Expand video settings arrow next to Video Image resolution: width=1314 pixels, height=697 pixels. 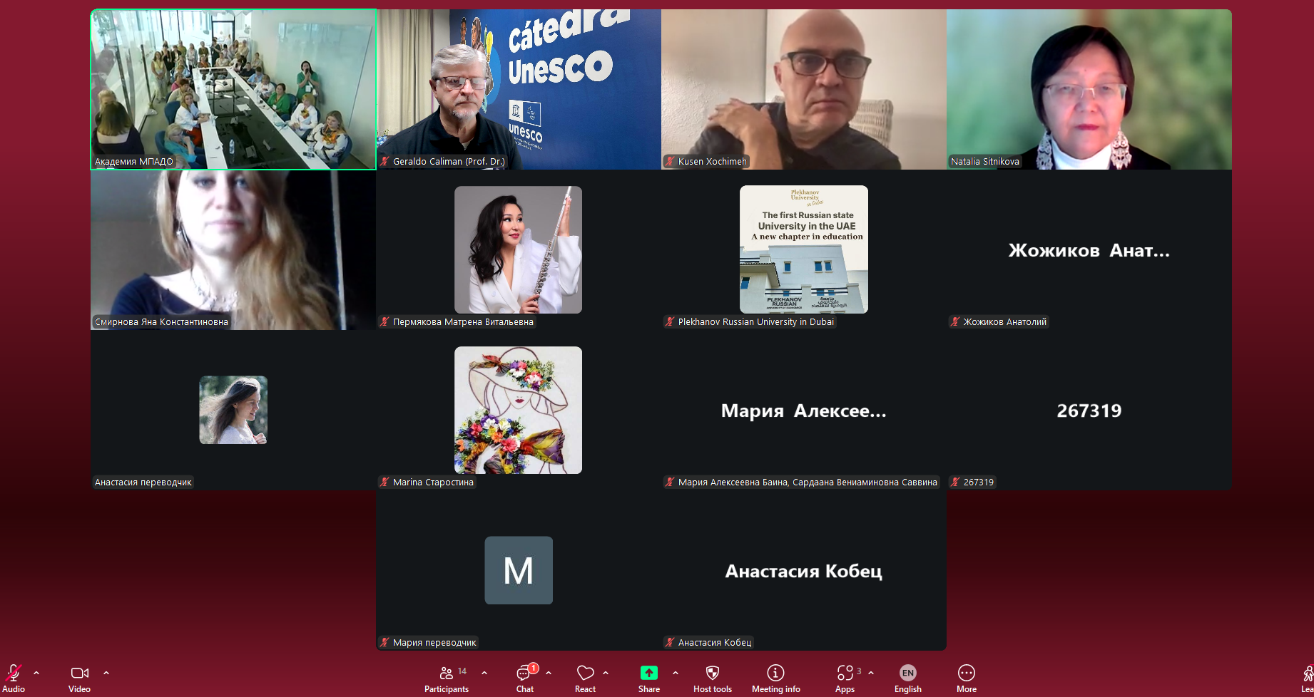(106, 673)
